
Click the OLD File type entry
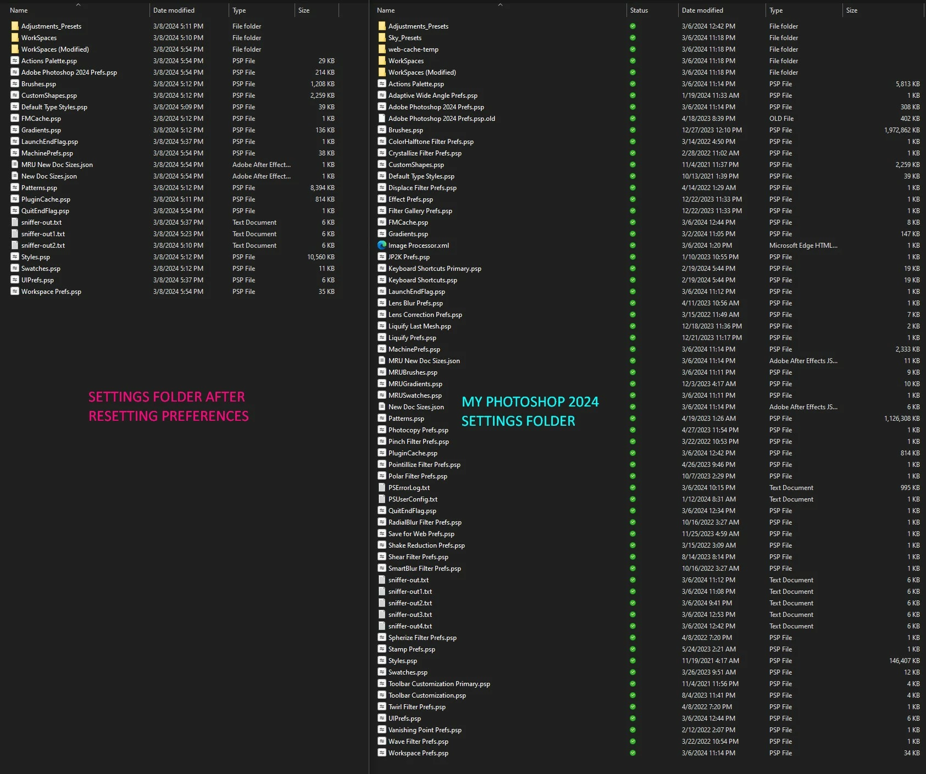(781, 119)
